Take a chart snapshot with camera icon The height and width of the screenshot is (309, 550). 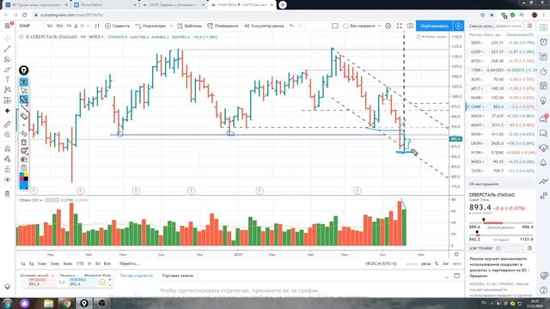[410, 26]
